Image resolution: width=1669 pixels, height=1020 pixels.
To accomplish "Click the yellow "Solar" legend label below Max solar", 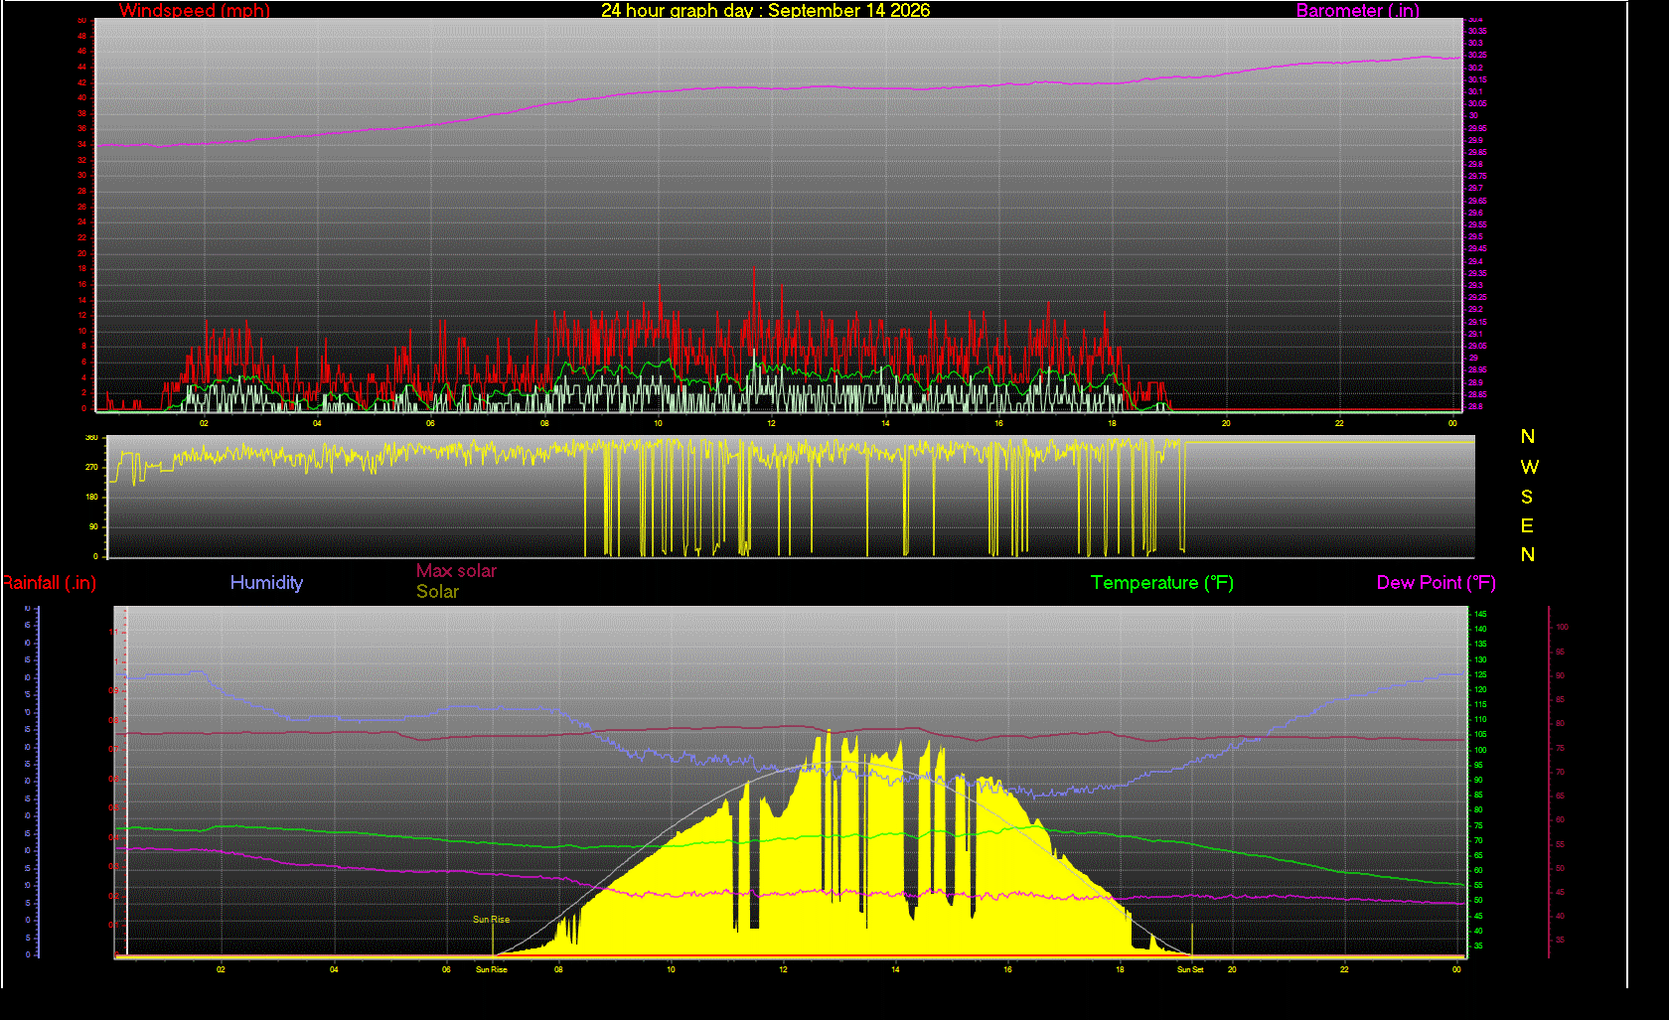I will [437, 592].
